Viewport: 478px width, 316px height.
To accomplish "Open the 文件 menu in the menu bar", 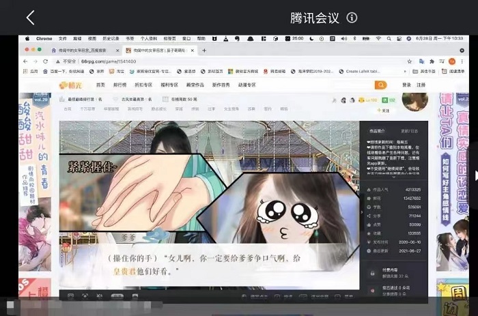I will point(63,39).
